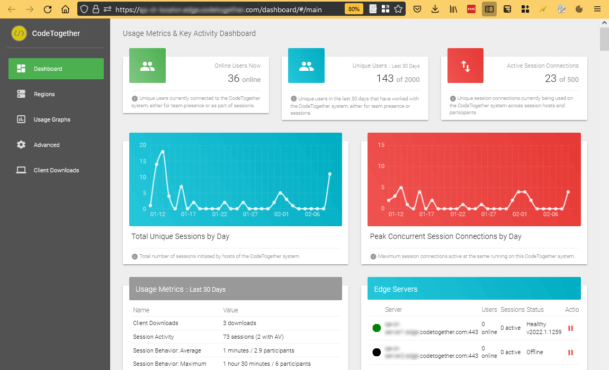This screenshot has width=609, height=370.
Task: Toggle the browser sidebar view
Action: (489, 9)
